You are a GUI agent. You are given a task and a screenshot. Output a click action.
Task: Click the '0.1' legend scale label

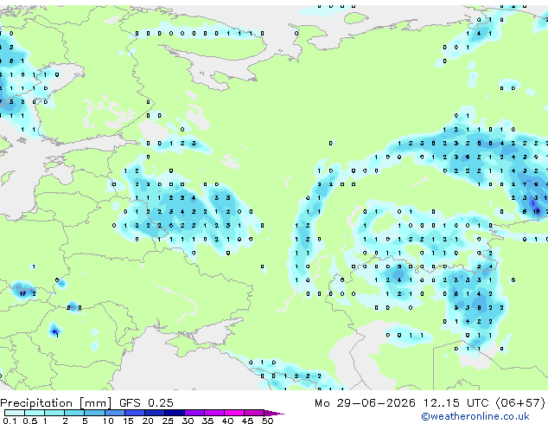pos(10,421)
